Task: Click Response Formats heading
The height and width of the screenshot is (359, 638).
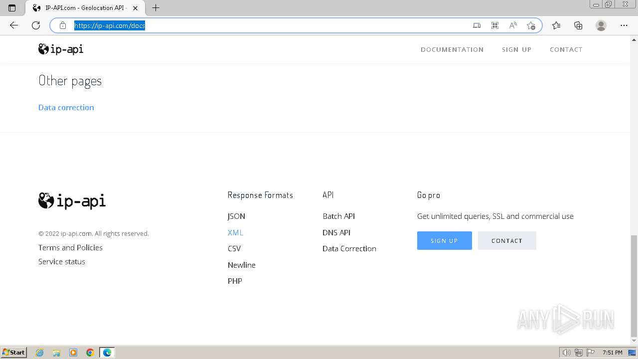Action: (x=260, y=195)
